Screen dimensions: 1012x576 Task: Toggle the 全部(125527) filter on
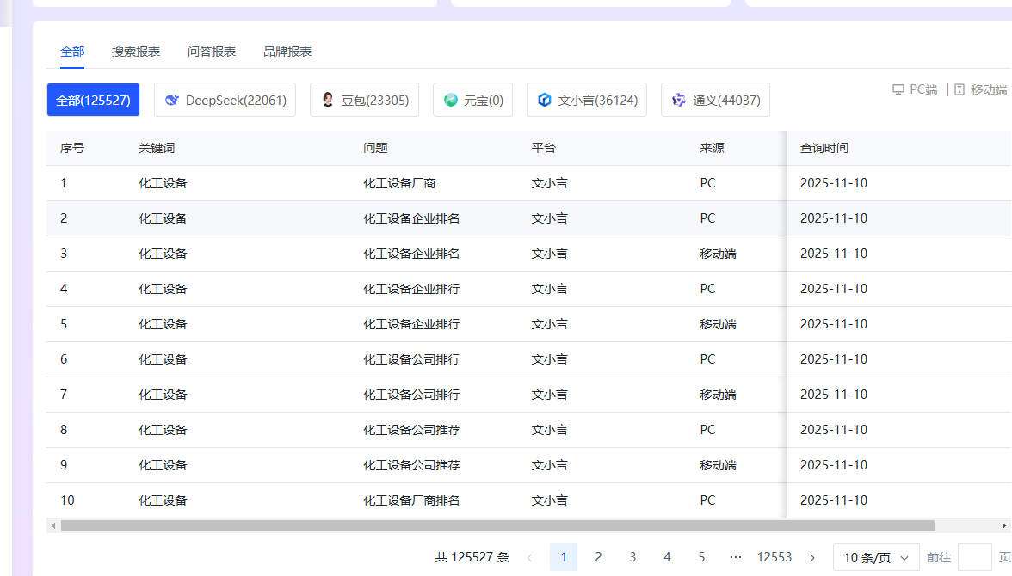(93, 100)
